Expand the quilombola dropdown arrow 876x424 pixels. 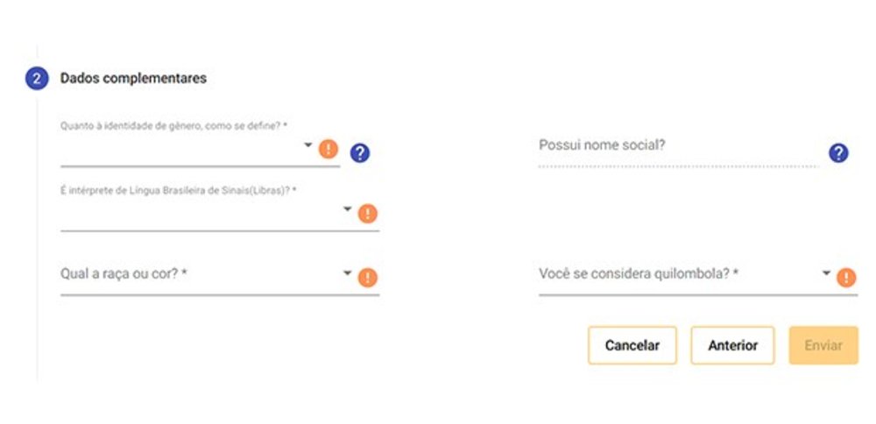tap(826, 273)
